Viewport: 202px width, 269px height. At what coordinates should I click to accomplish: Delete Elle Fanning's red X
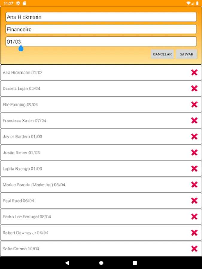pos(194,104)
